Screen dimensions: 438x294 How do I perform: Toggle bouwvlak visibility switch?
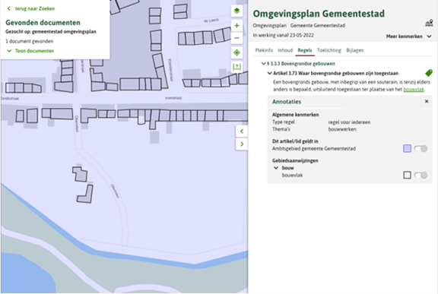421,175
